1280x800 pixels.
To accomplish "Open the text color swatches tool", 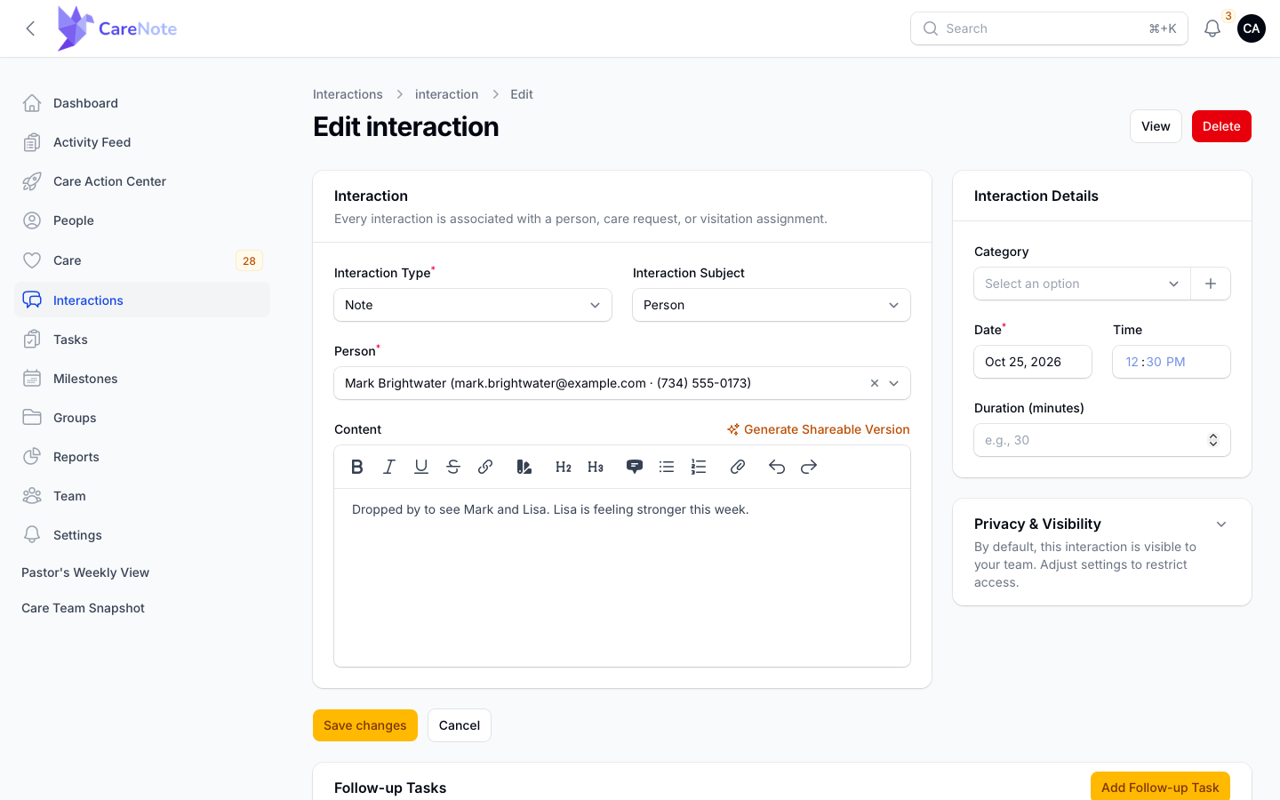I will point(524,467).
